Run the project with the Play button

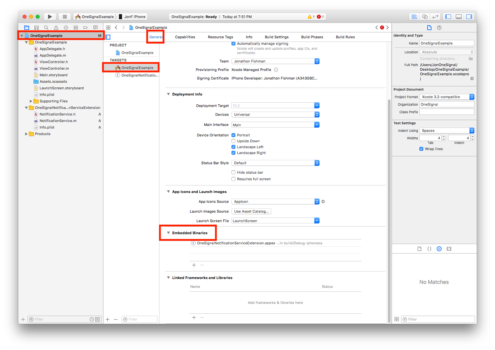tap(50, 17)
